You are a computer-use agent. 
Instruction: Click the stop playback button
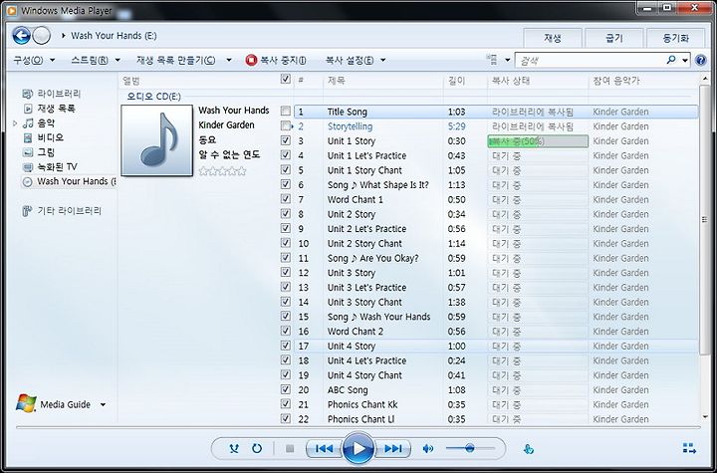tap(290, 449)
